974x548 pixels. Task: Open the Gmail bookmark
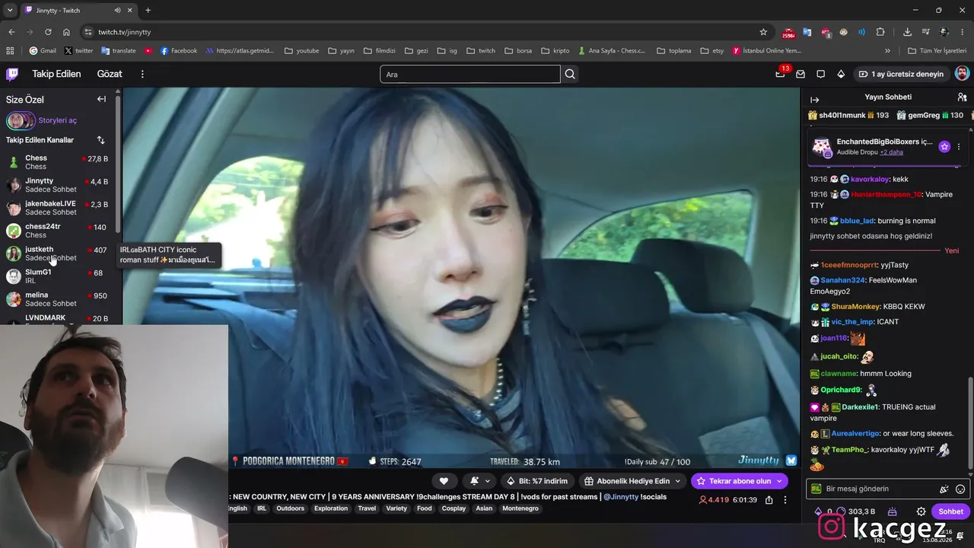coord(43,51)
